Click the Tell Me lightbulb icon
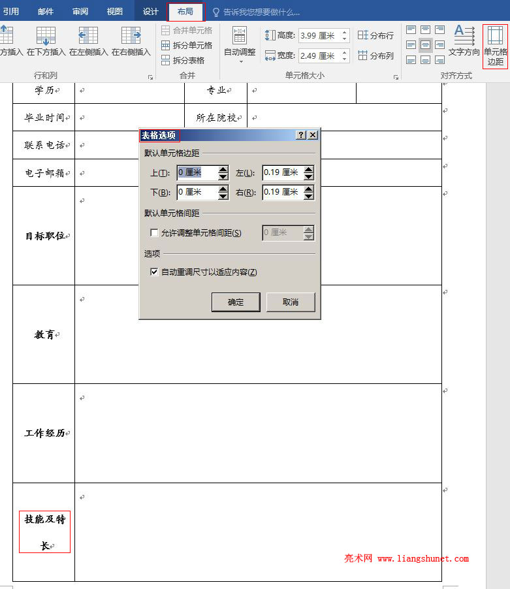The width and height of the screenshot is (510, 589). pyautogui.click(x=216, y=12)
